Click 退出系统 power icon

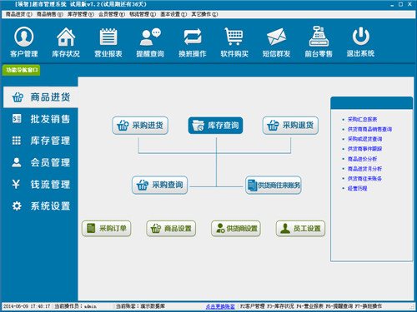[360, 42]
